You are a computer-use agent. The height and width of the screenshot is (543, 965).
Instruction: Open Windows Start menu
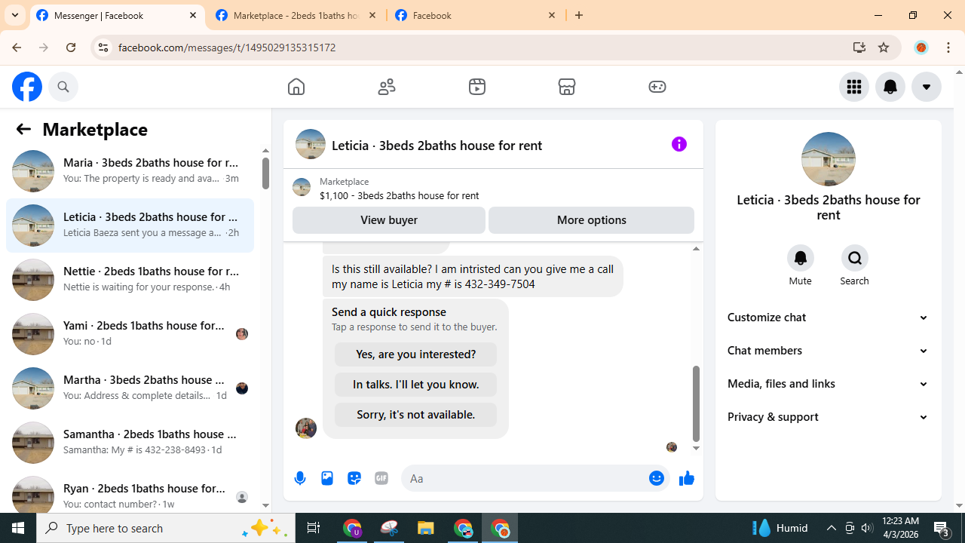point(18,528)
